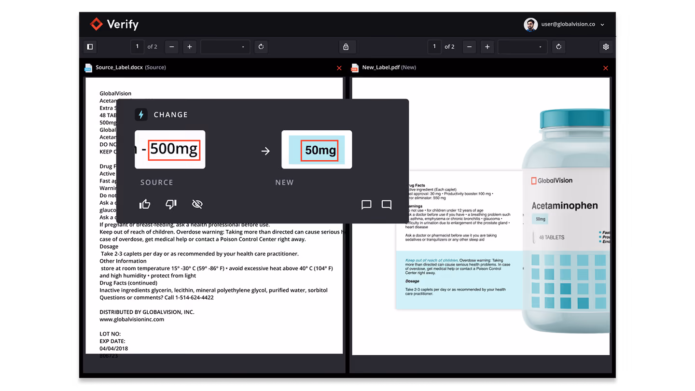Open the second comment bubble icon

[387, 205]
